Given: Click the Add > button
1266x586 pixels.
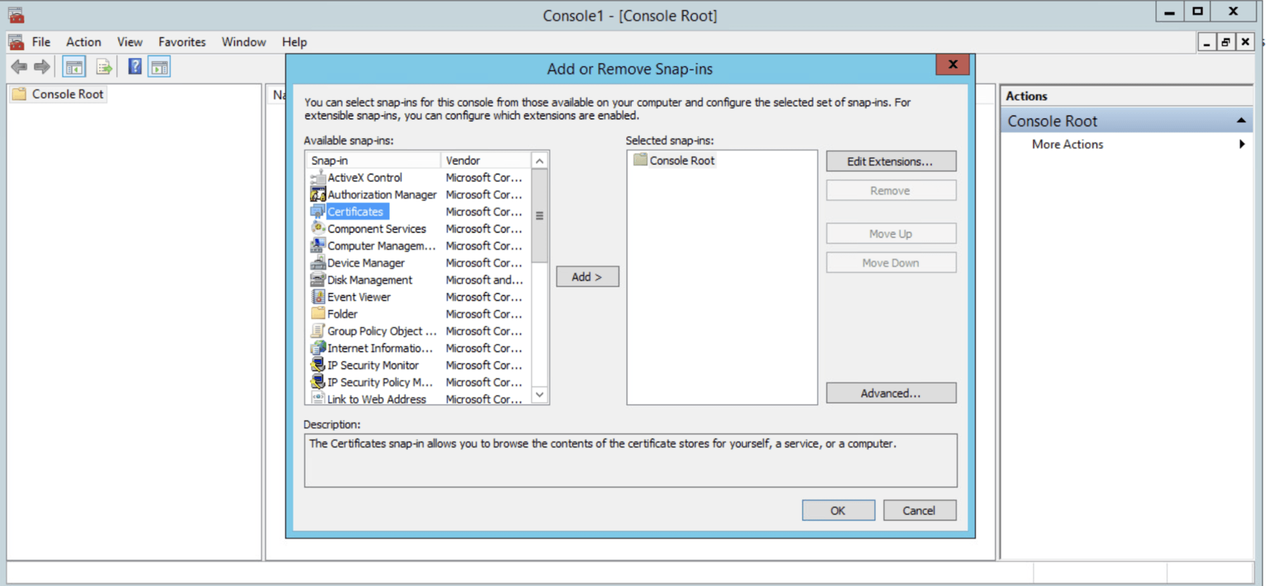Looking at the screenshot, I should coord(587,277).
